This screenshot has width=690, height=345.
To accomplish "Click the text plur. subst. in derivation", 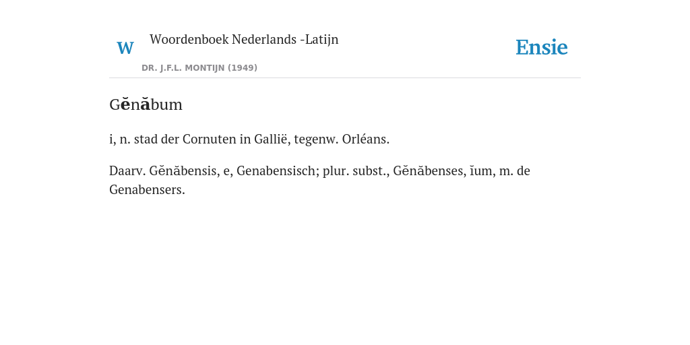I will [356, 170].
